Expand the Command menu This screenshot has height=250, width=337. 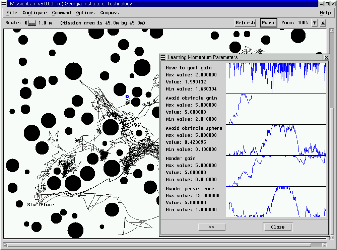click(x=61, y=13)
